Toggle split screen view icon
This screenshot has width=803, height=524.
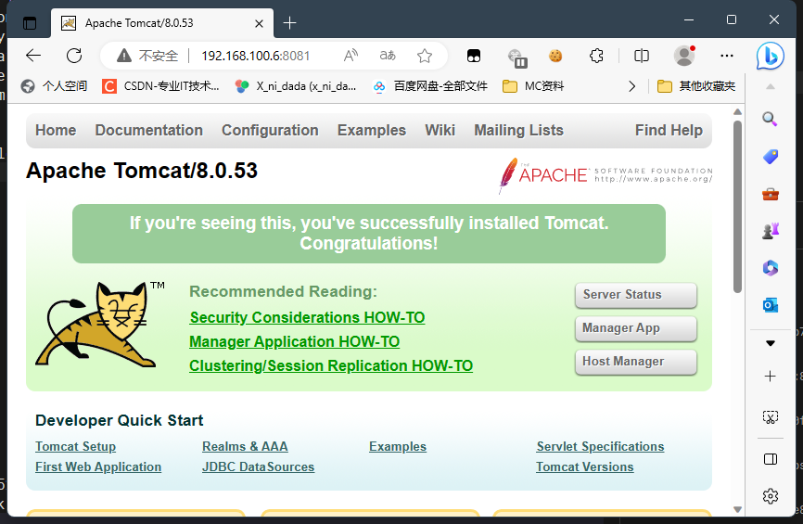point(641,56)
